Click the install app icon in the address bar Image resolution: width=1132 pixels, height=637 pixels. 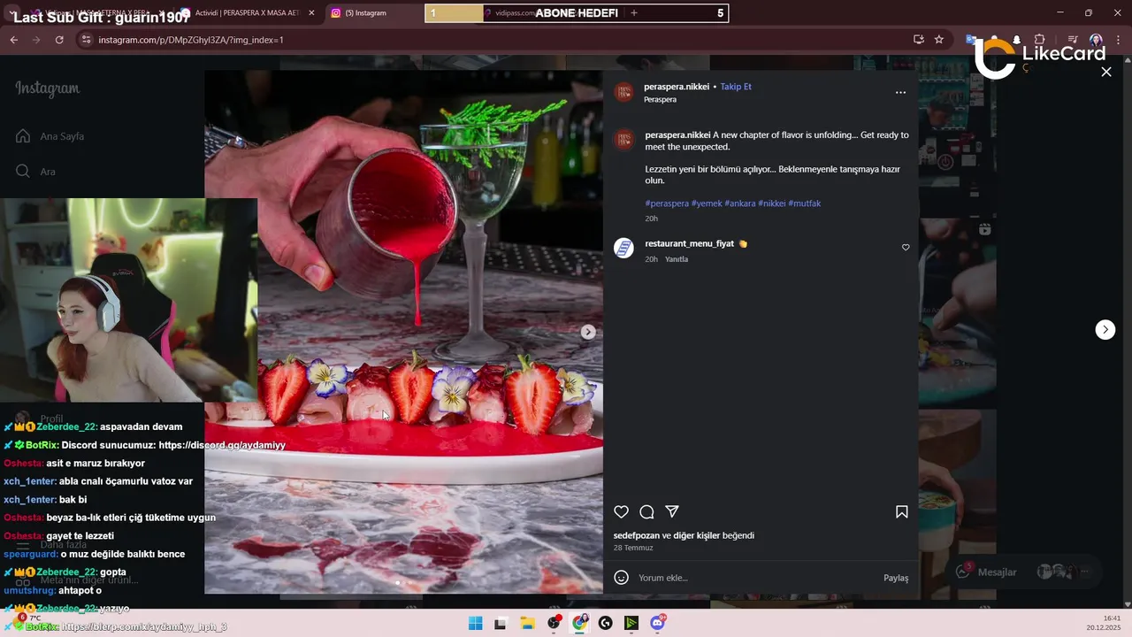[919, 40]
